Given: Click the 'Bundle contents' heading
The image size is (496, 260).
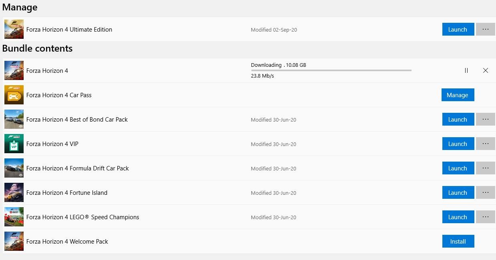Looking at the screenshot, I should pos(38,48).
